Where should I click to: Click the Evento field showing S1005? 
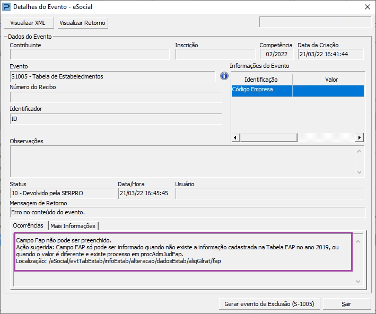pyautogui.click(x=116, y=76)
